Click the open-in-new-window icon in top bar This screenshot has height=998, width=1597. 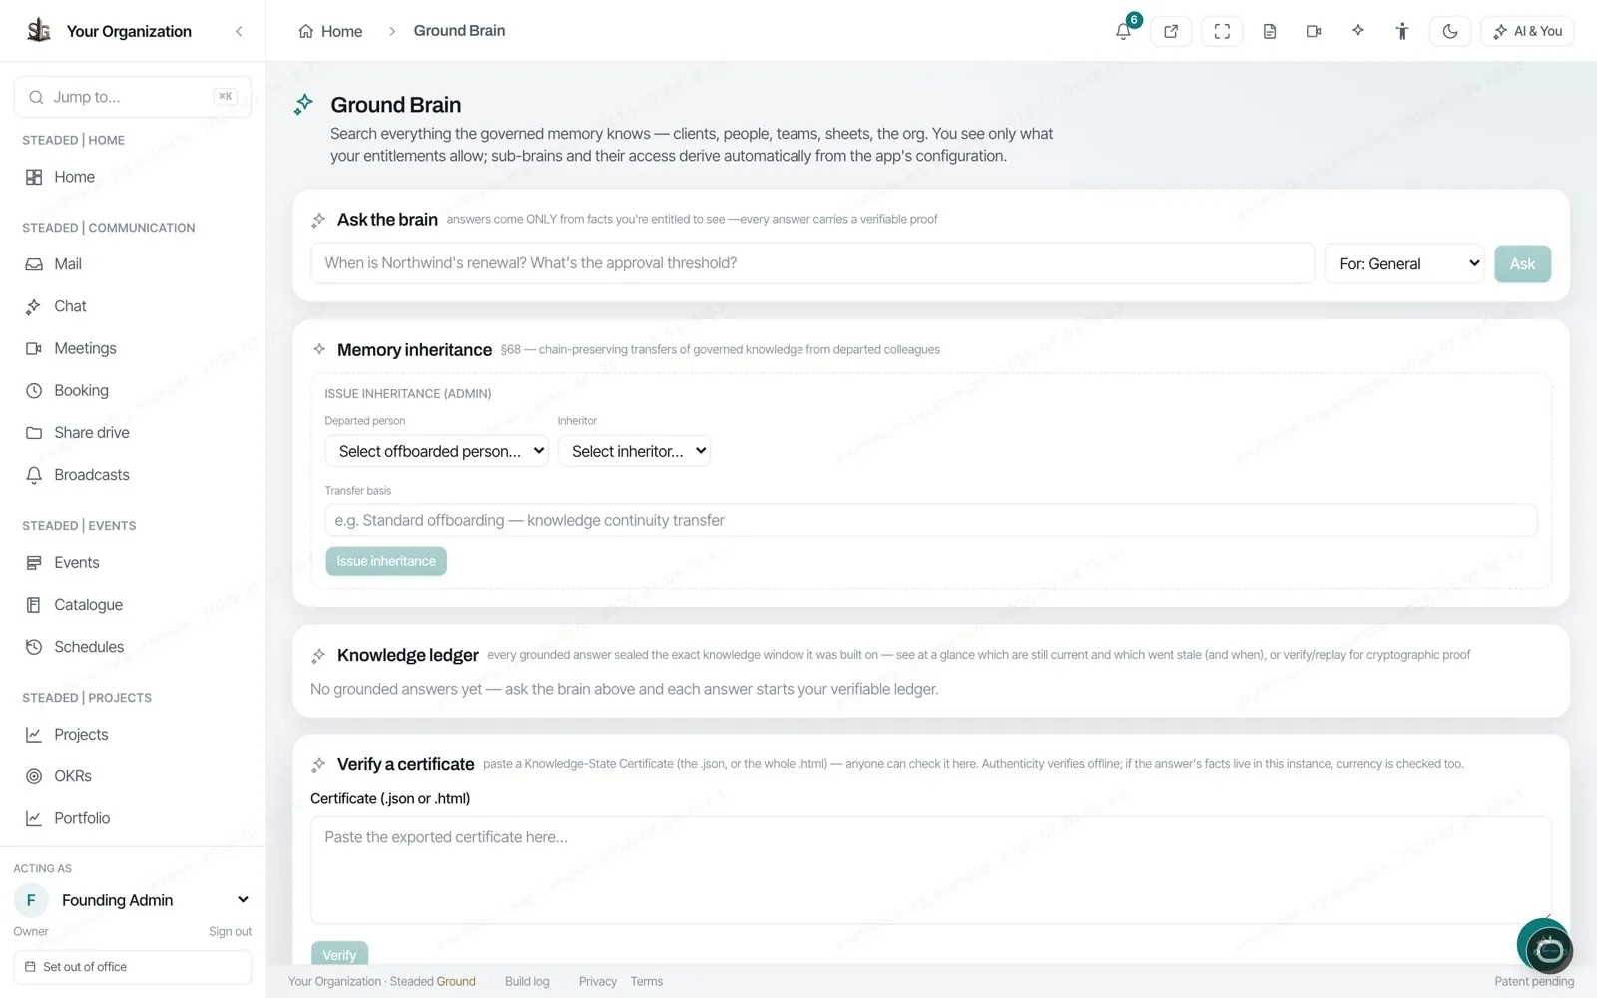1171,31
